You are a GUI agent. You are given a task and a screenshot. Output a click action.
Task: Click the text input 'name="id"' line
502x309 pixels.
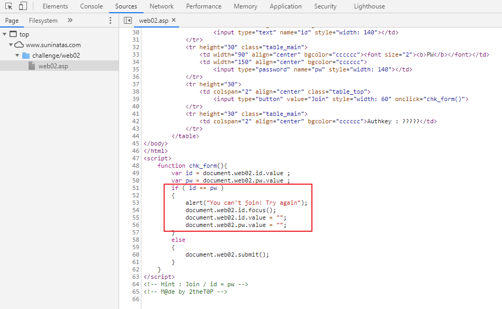click(306, 32)
